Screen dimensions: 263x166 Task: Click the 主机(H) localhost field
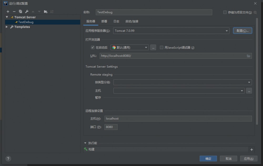pos(178,118)
